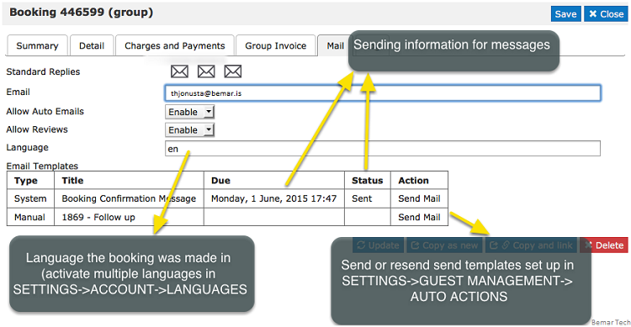Click the Update button
Viewport: 631px width, 327px height.
(x=378, y=245)
